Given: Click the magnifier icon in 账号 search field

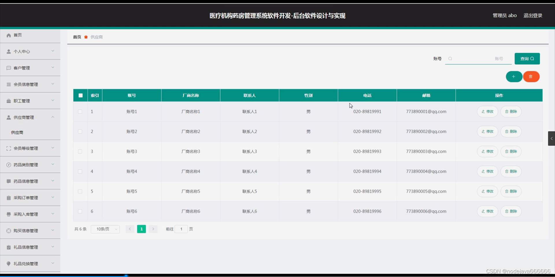Looking at the screenshot, I should click(450, 59).
